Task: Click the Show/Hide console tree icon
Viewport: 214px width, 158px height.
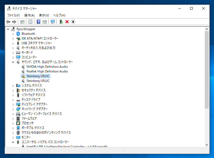Action: (22, 22)
